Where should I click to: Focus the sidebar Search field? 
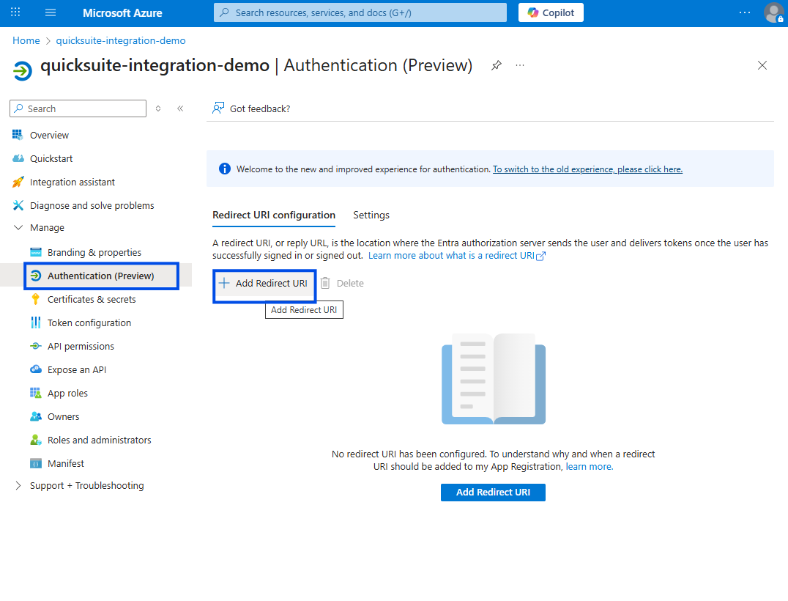[x=78, y=108]
